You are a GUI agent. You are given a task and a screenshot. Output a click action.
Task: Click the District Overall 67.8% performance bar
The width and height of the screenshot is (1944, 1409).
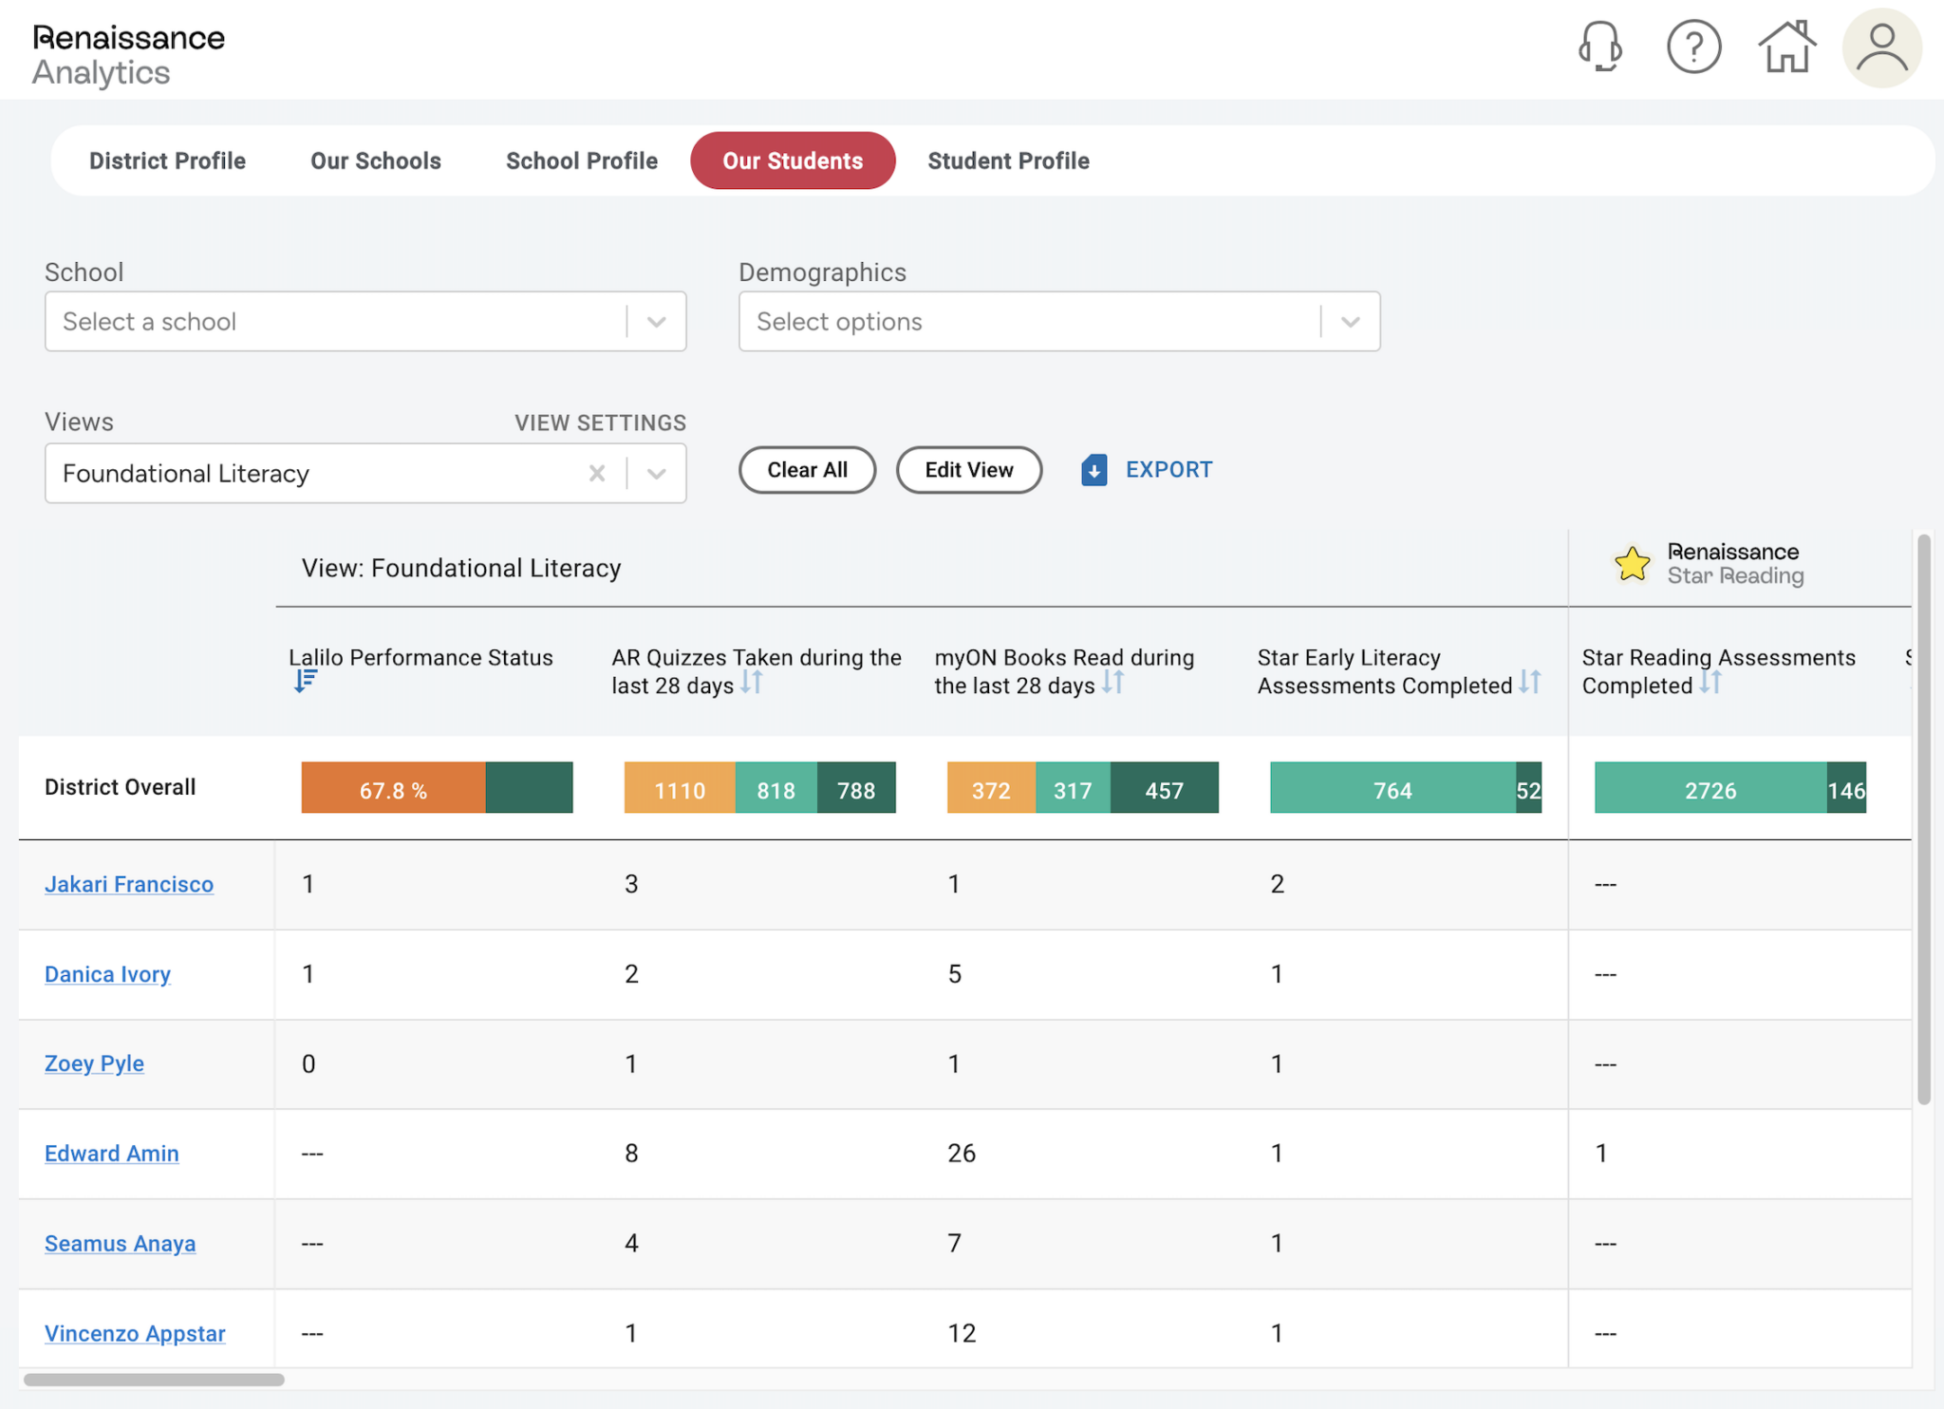coord(394,788)
